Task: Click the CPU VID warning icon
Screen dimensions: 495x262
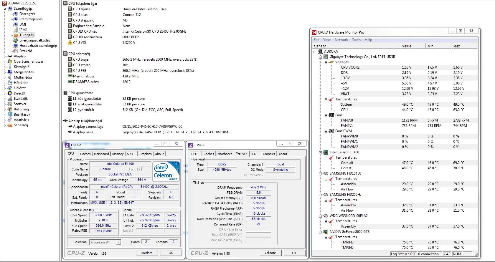Action: pos(70,43)
